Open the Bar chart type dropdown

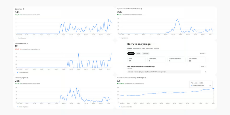(x=203, y=67)
